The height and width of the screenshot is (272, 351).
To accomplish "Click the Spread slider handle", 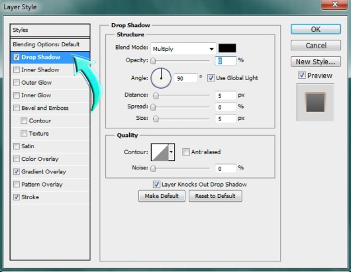I will click(x=153, y=107).
